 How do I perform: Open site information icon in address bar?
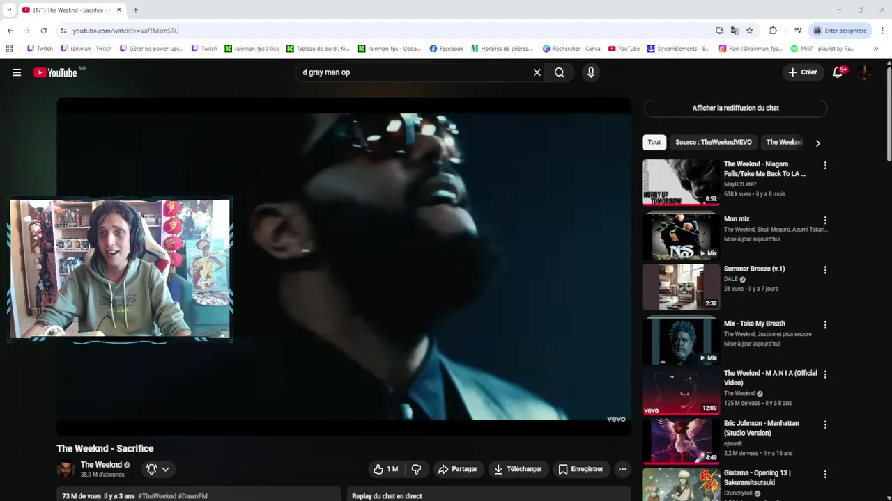(x=63, y=31)
